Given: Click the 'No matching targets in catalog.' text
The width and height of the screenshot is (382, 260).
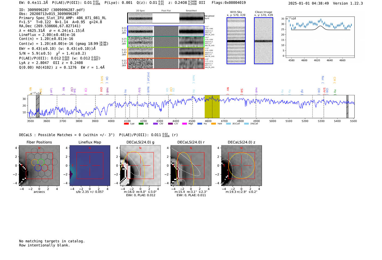Looking at the screenshot, I should 52,241.
